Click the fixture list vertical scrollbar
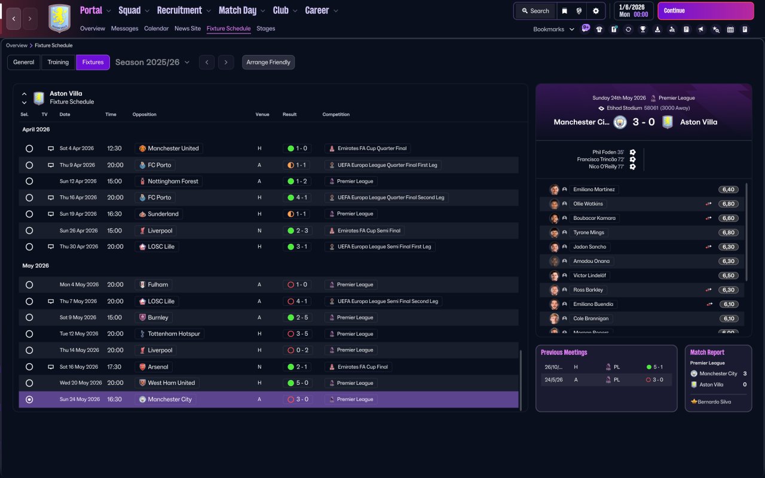 coord(521,380)
